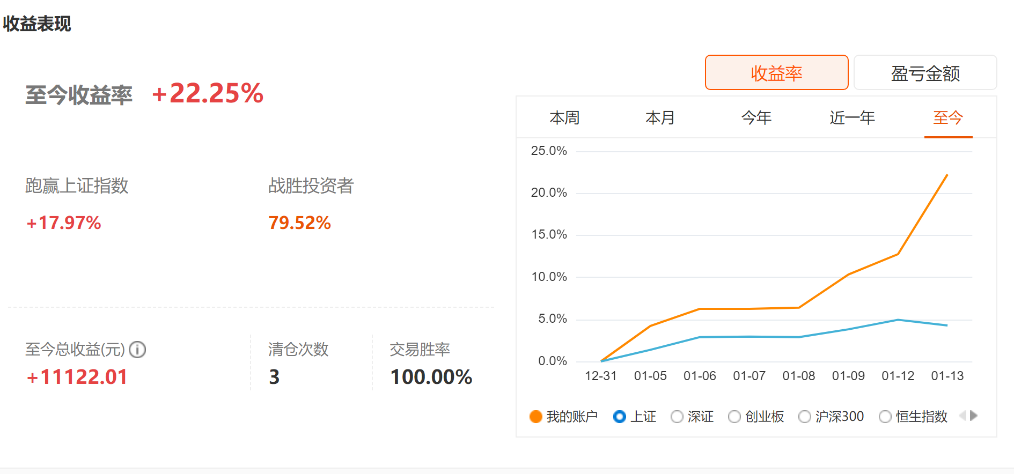Pick the 恒生指数 radio button
The width and height of the screenshot is (1014, 474).
pos(885,417)
